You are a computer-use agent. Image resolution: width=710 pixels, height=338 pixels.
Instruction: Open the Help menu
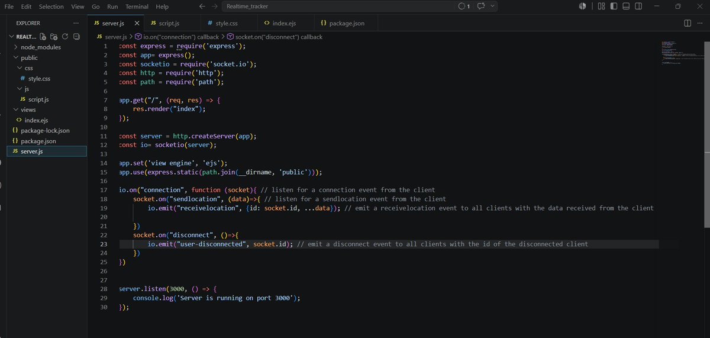[162, 7]
